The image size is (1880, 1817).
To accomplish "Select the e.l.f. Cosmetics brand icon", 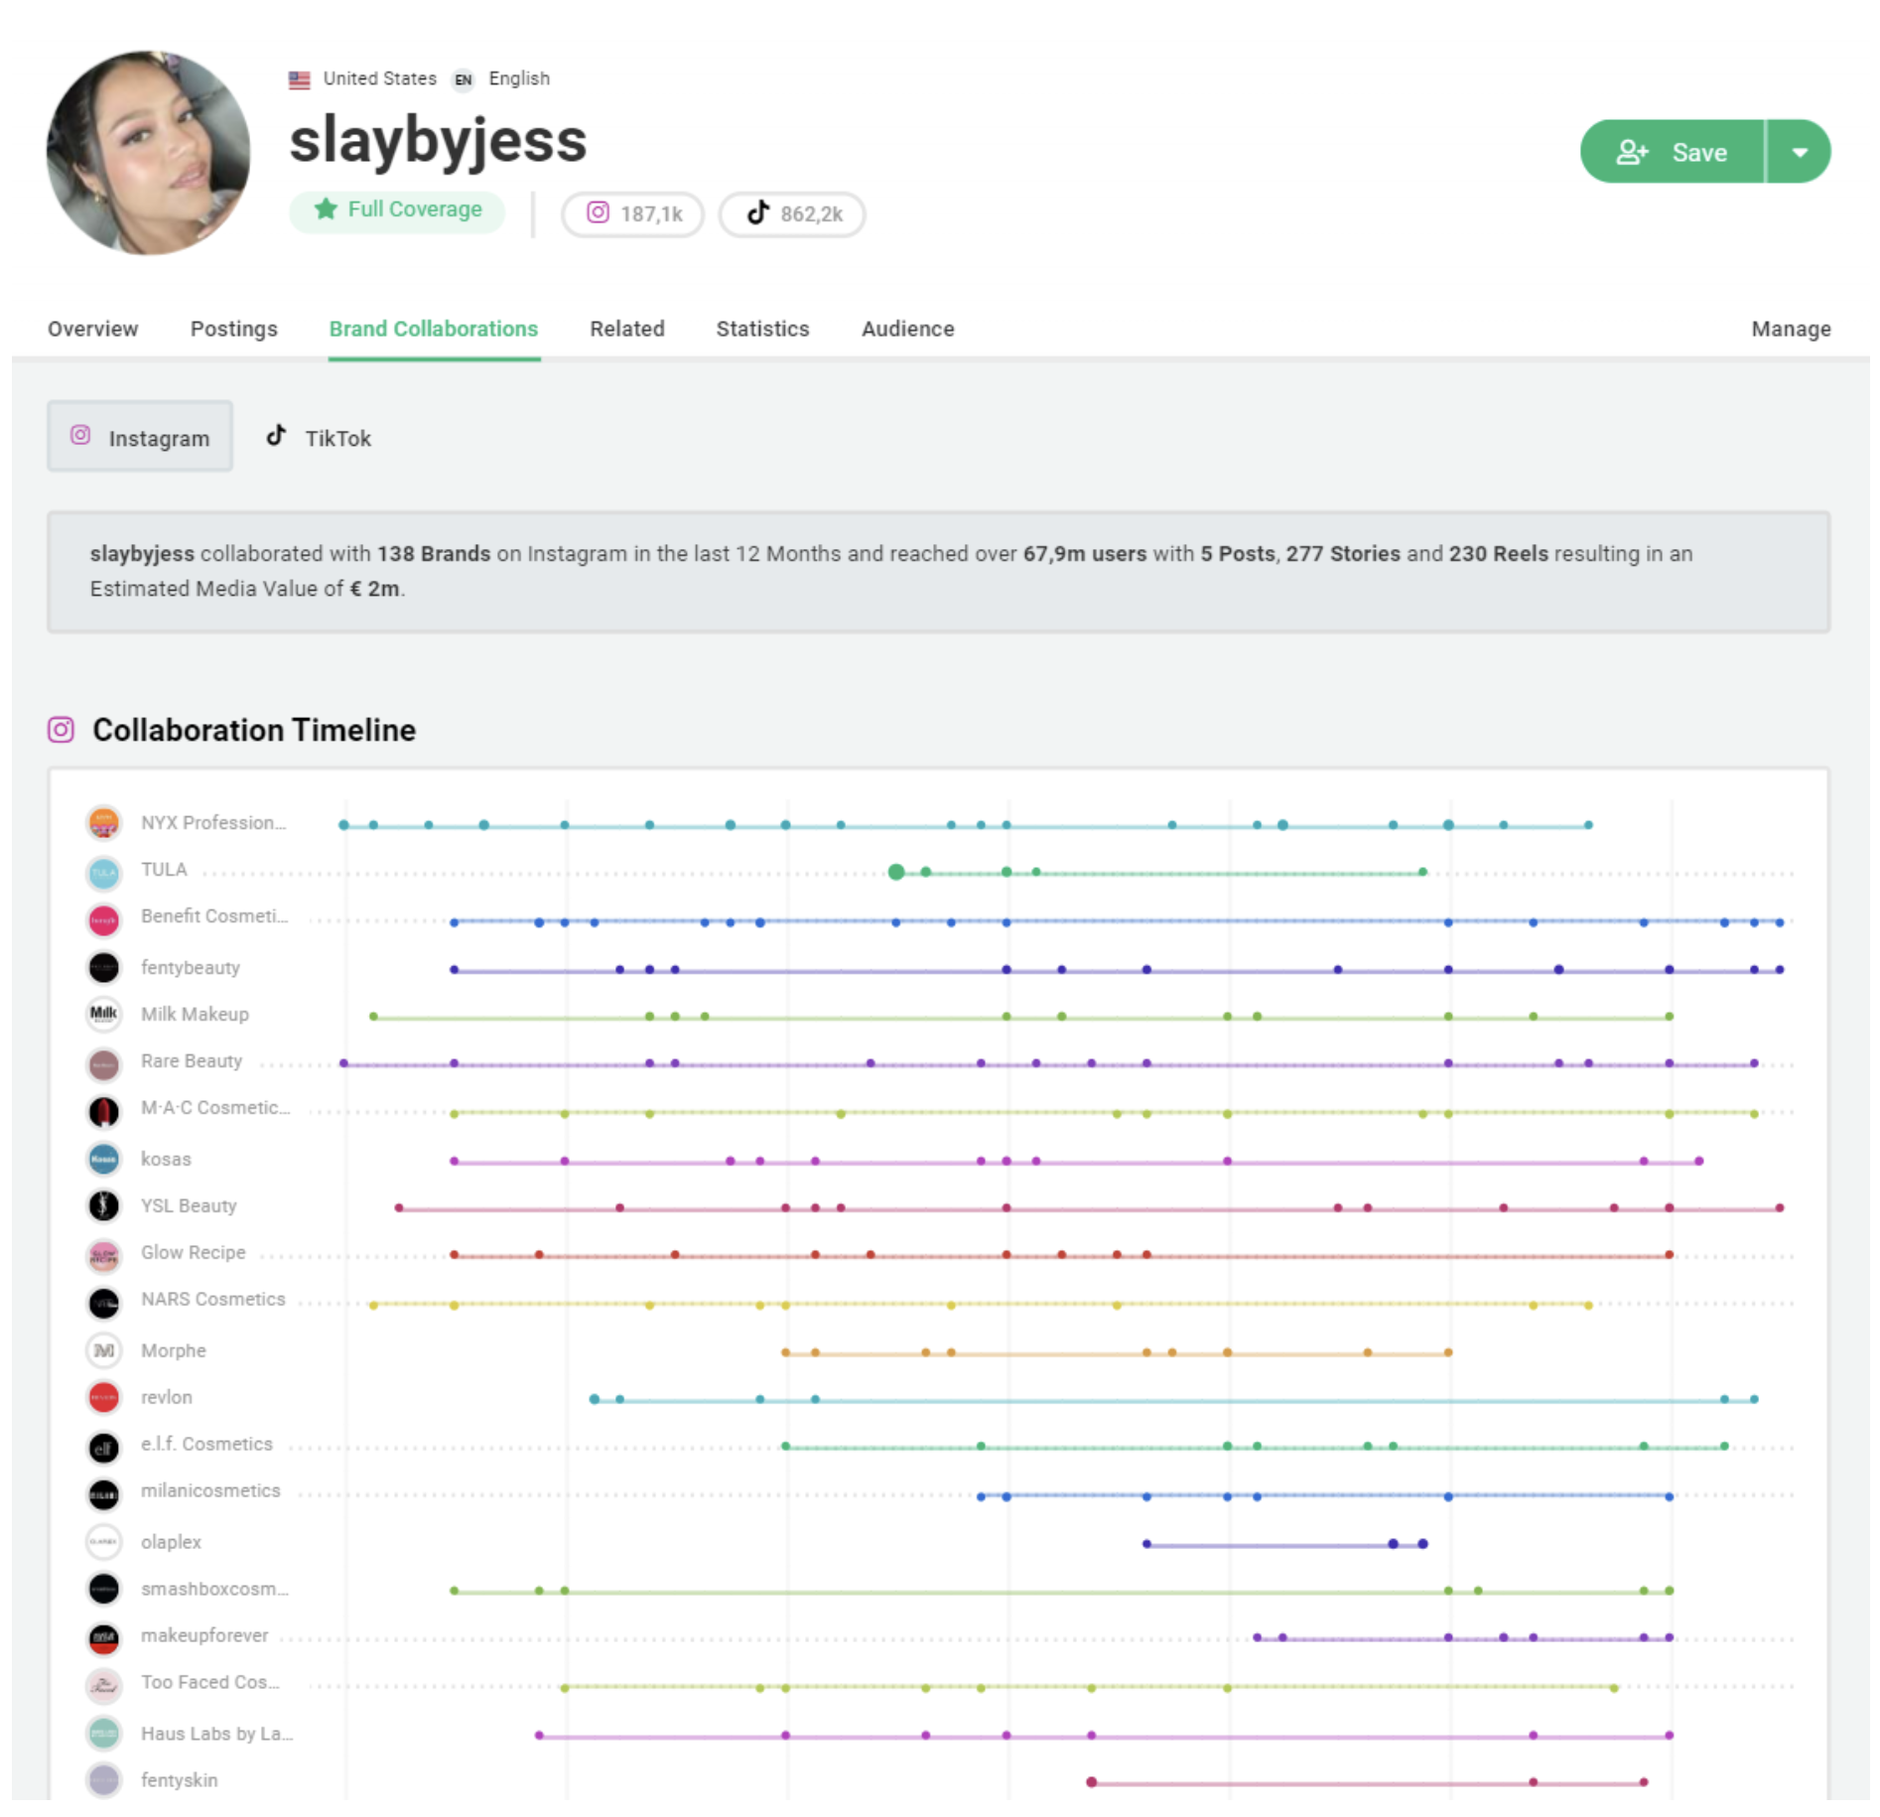I will point(103,1447).
